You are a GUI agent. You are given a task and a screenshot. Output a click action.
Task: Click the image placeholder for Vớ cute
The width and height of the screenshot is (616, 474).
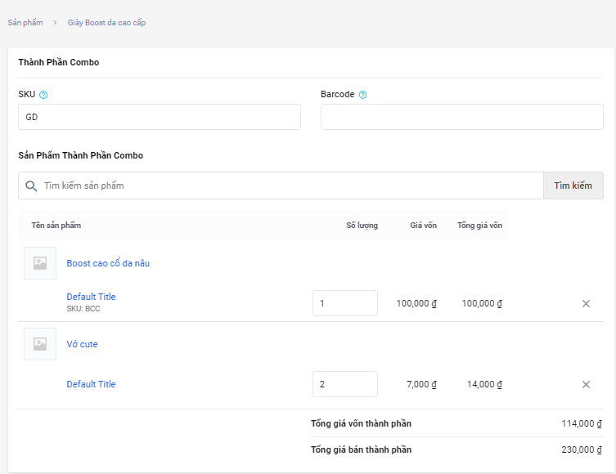coord(40,344)
